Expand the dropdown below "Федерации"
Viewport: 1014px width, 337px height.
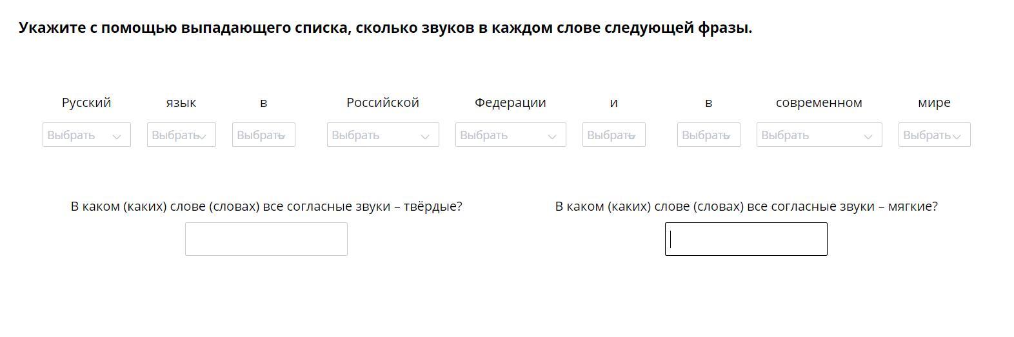point(510,135)
